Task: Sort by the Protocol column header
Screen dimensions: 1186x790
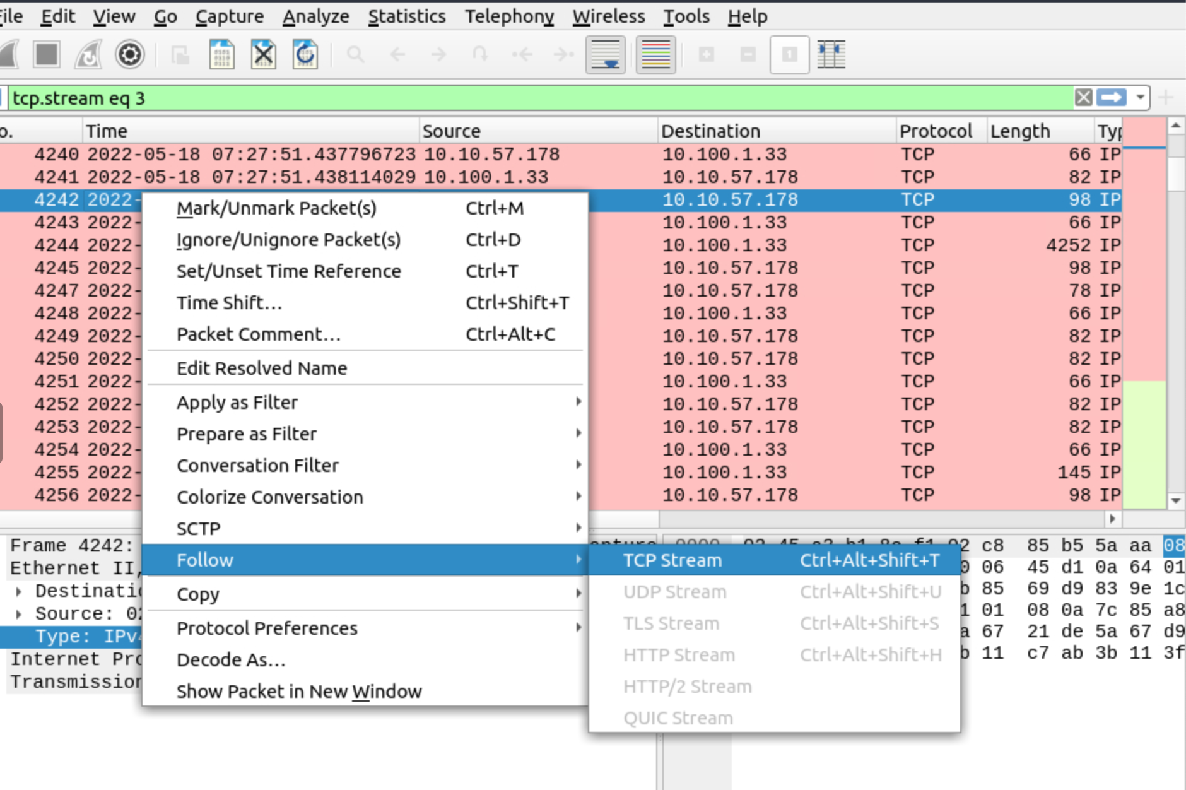Action: [941, 131]
